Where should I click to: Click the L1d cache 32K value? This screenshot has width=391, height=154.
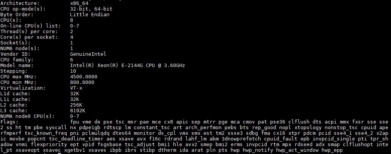(75, 94)
